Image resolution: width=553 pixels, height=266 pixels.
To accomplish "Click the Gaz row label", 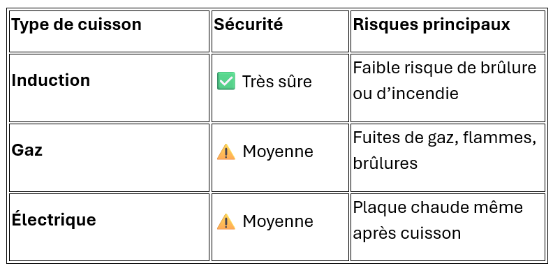I will pyautogui.click(x=27, y=151).
